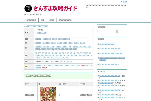The height and width of the screenshot is (101, 151).
Task: Open the table link starting with W
Action: (x=46, y=43)
